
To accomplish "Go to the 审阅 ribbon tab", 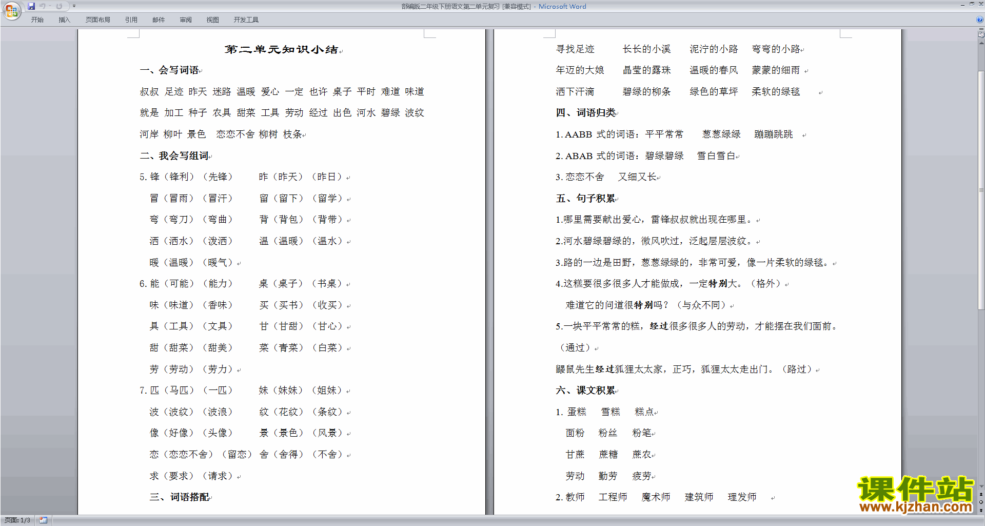I will 186,20.
